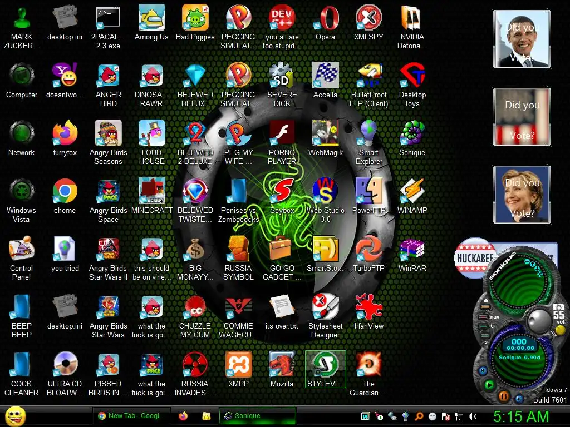Open the tray volume speaker icon
This screenshot has width=570, height=427.
pyautogui.click(x=473, y=416)
